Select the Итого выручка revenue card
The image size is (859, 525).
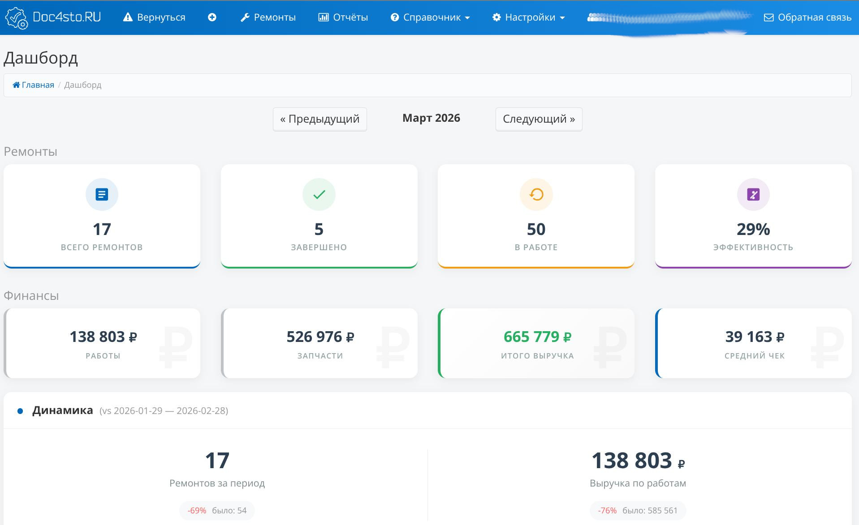point(536,343)
